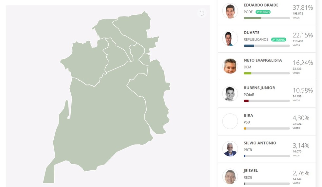Select Jeisael's portrait photo
Image resolution: width=322 pixels, height=187 pixels.
tap(230, 176)
